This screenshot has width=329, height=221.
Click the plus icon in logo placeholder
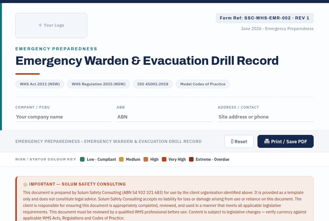(x=40, y=25)
